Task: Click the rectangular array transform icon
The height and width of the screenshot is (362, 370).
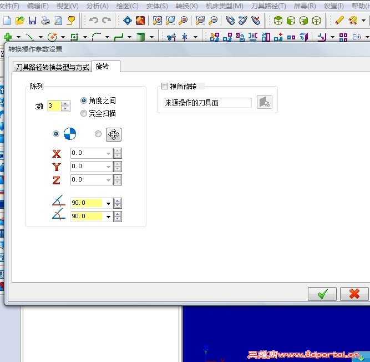Action: pyautogui.click(x=343, y=37)
